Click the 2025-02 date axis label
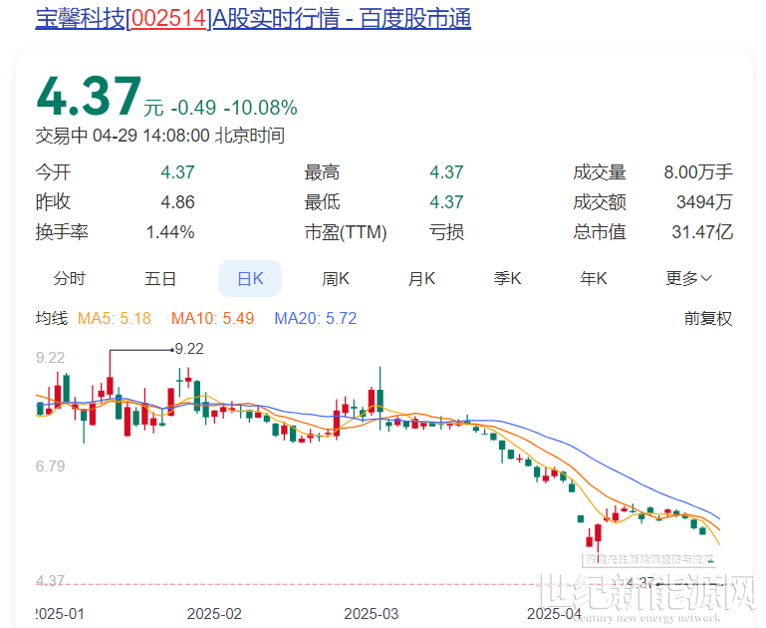Viewport: 766px width, 628px height. pyautogui.click(x=214, y=614)
